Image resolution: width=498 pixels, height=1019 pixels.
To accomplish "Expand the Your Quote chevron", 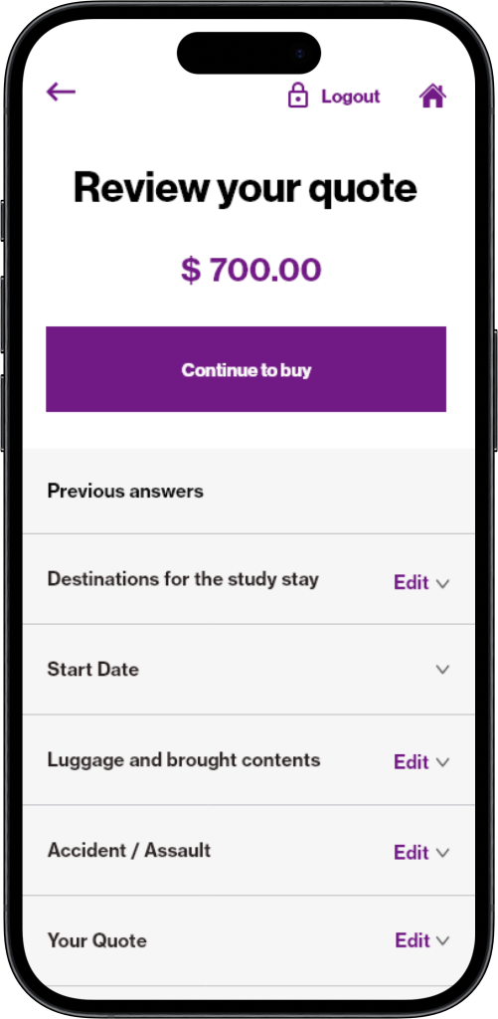I will coord(442,940).
